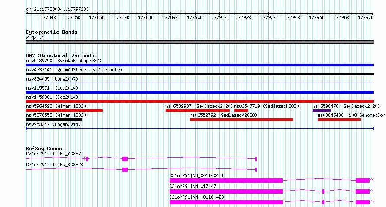Click the large exon of NM_017447
The height and width of the screenshot is (207, 386).
[226, 191]
